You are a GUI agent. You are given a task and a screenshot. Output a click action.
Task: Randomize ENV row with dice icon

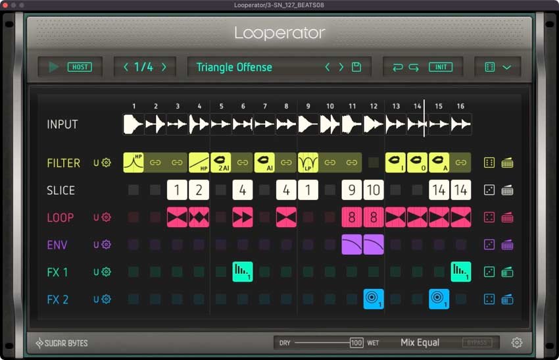point(489,245)
